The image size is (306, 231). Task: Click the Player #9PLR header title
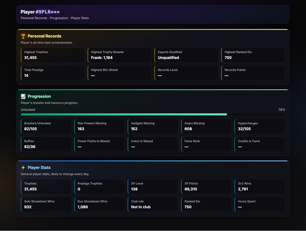(40, 12)
